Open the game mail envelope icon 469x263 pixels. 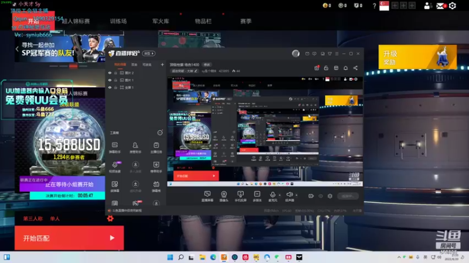click(441, 6)
